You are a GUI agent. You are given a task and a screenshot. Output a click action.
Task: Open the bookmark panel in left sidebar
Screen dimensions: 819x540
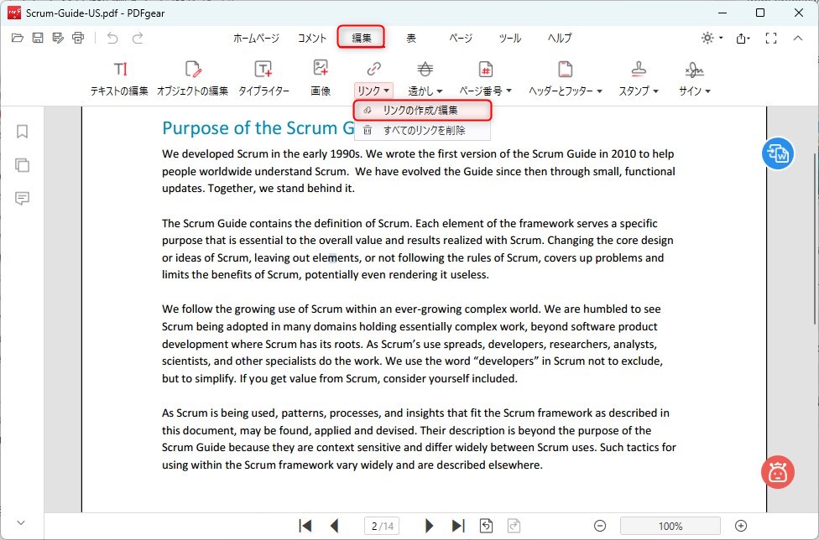point(22,132)
